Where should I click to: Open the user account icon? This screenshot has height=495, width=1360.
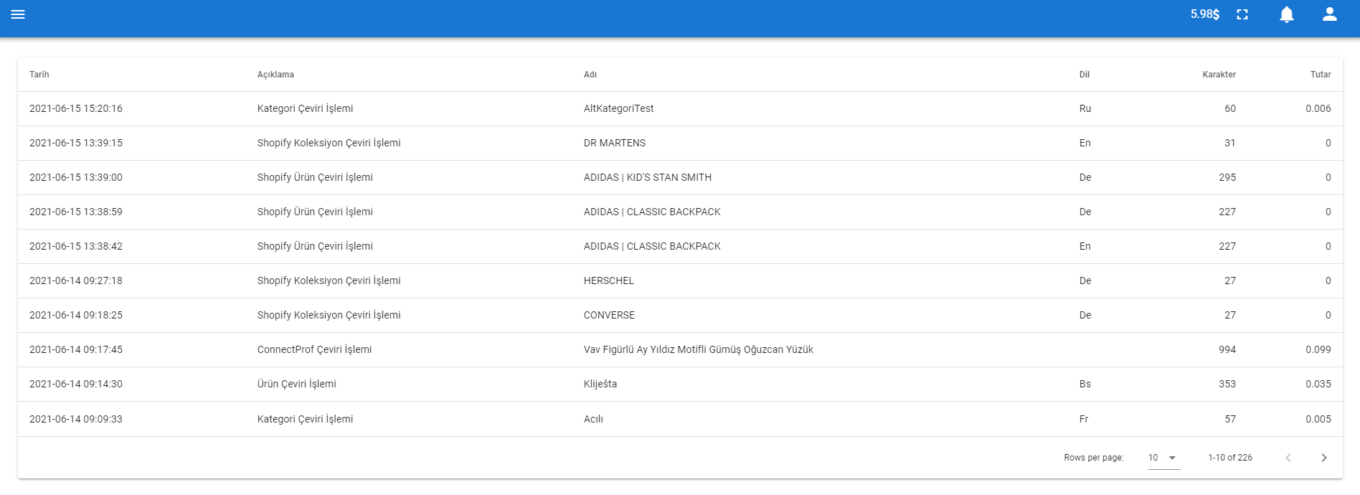[1330, 14]
